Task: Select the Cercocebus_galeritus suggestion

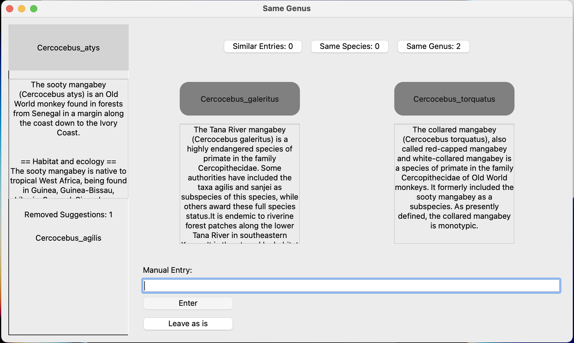Action: pyautogui.click(x=240, y=99)
